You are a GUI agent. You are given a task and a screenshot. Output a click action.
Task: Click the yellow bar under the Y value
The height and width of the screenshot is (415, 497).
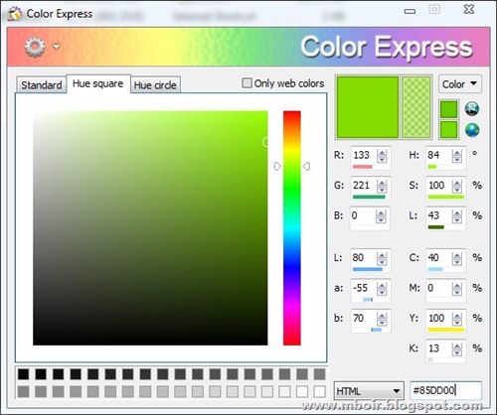tap(446, 330)
